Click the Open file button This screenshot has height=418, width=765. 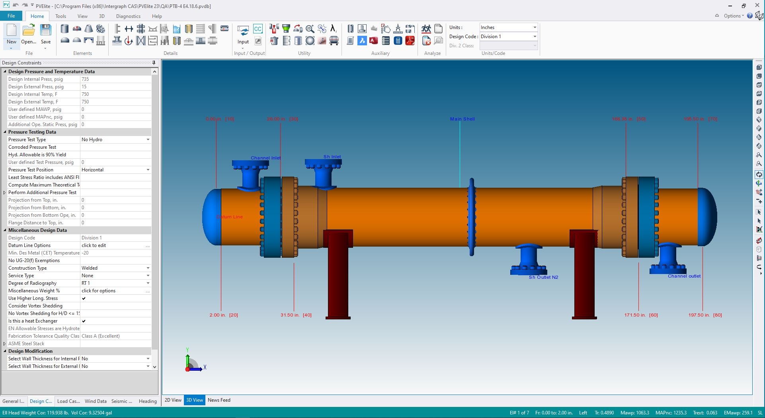29,33
